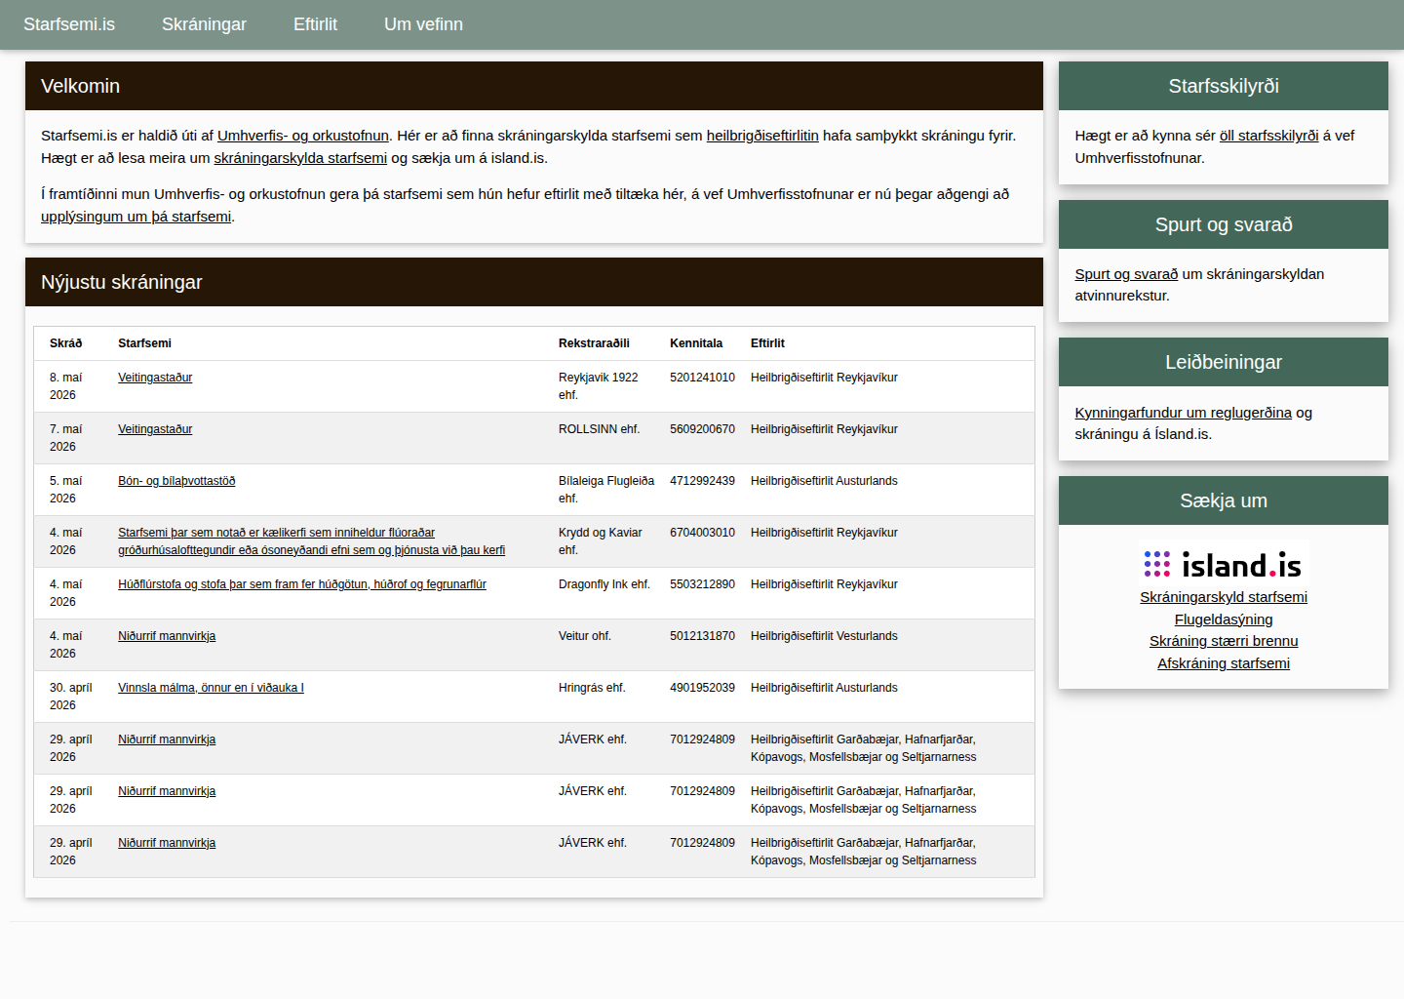Open Kynningarfundur um reglugerðina link
Image resolution: width=1404 pixels, height=999 pixels.
tap(1183, 413)
